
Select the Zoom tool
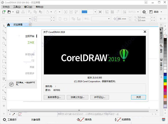coord(4,44)
